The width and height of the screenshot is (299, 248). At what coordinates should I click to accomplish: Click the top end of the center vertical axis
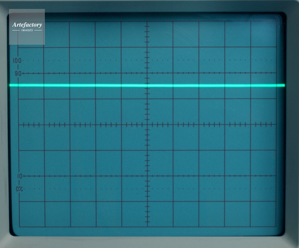(147, 22)
